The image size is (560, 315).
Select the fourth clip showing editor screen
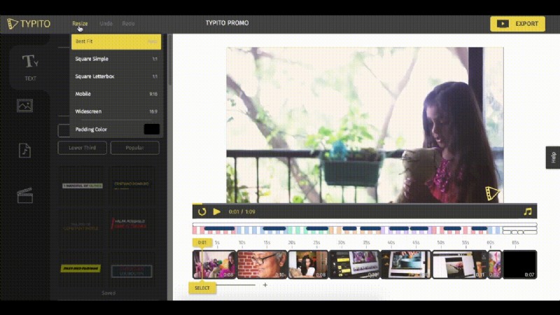354,265
